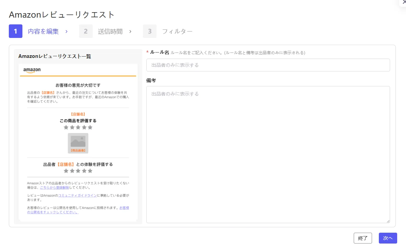This screenshot has width=406, height=252.
Task: Click the この商品を評価する text
Action: tap(78, 121)
